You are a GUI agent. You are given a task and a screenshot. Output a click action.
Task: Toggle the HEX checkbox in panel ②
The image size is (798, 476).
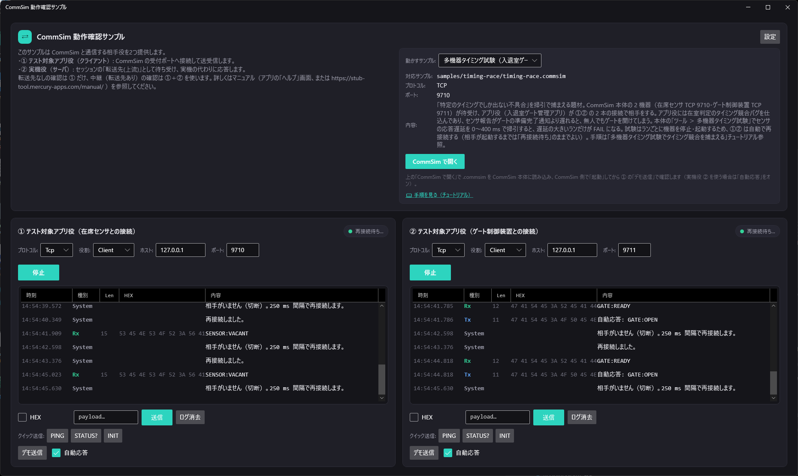414,417
